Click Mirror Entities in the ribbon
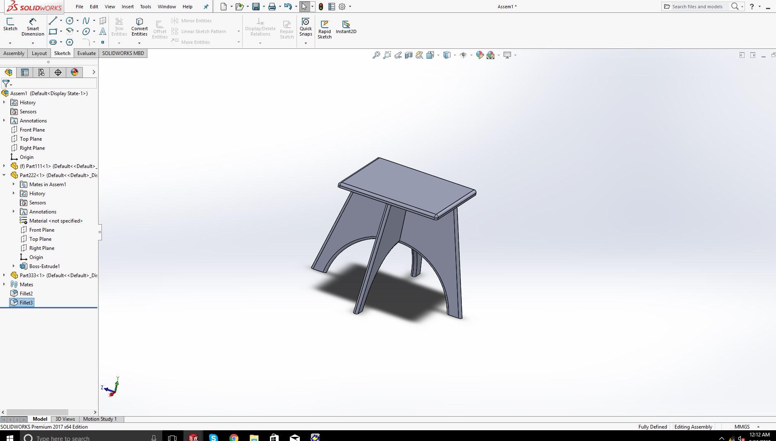This screenshot has height=441, width=776. pos(192,21)
